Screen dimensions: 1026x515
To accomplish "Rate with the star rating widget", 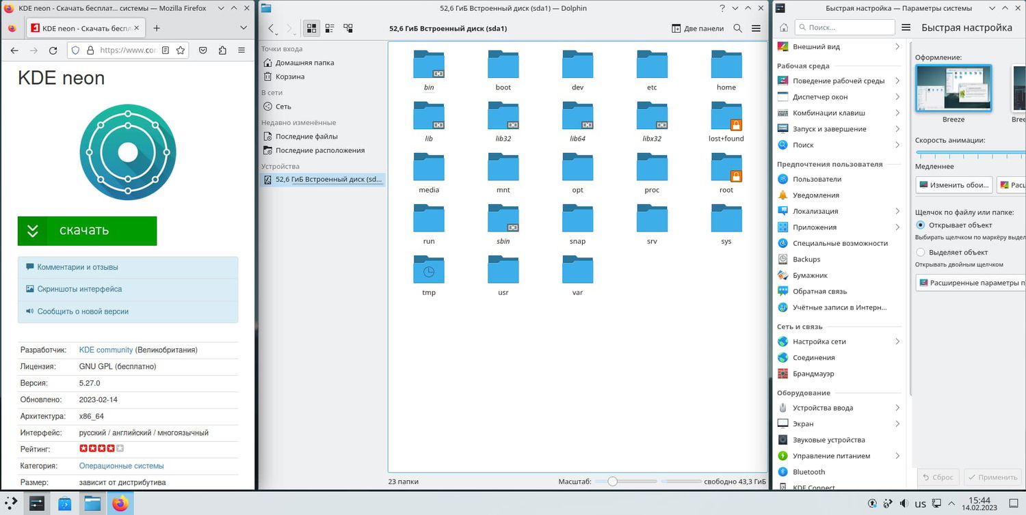I will tap(101, 449).
